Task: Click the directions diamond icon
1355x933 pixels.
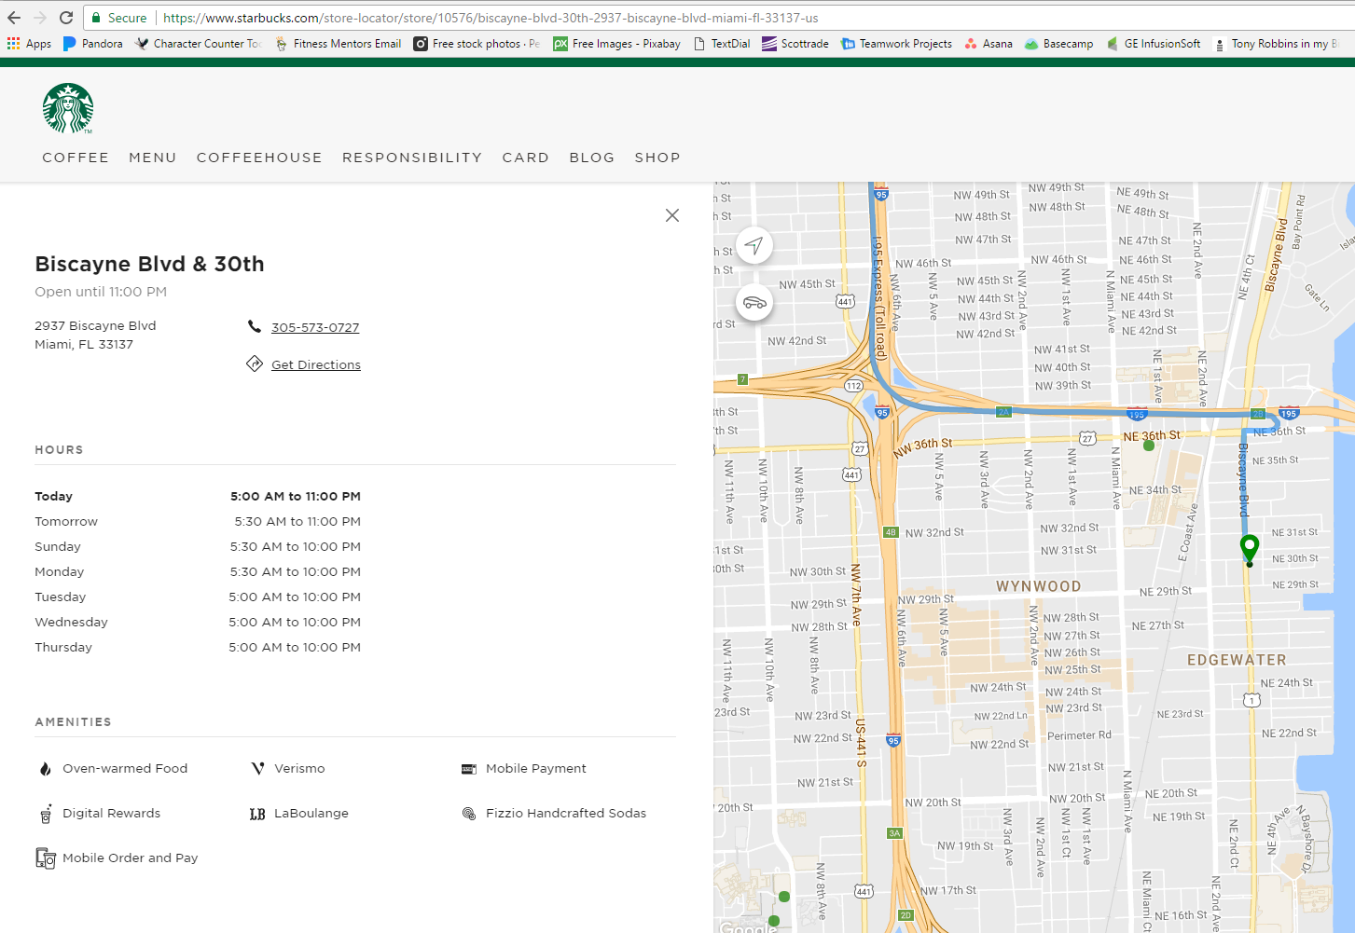Action: click(x=255, y=364)
